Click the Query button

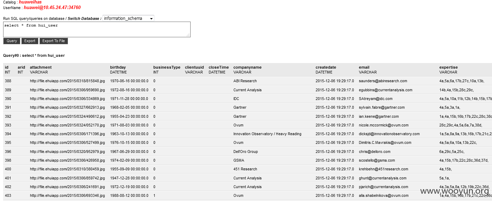pyautogui.click(x=12, y=41)
